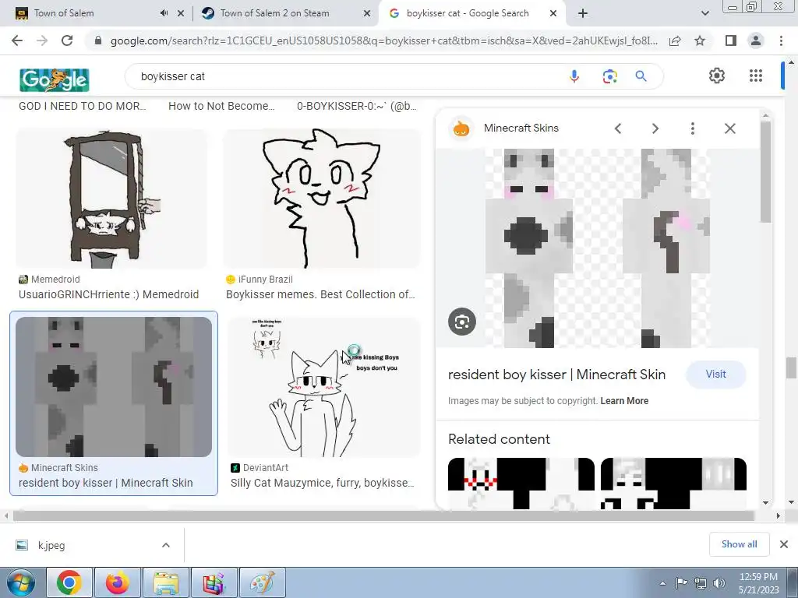
Task: Reload the current Google page
Action: 67,40
